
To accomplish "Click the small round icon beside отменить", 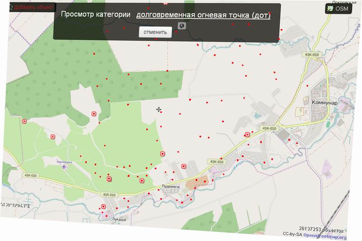I will pos(182,26).
